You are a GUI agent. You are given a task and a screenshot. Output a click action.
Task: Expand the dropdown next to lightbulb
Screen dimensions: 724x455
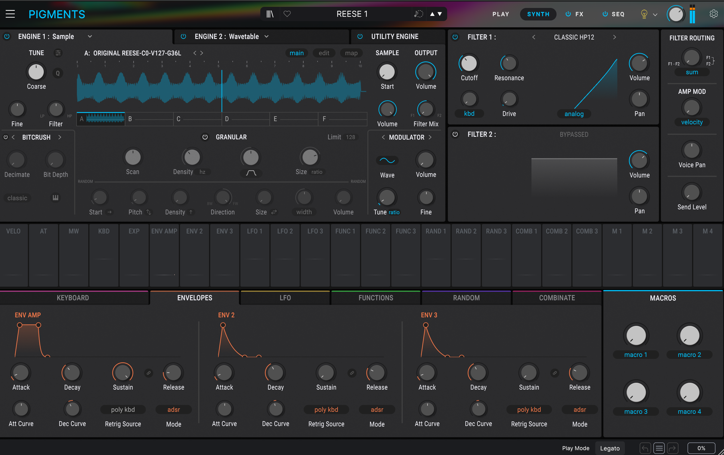click(x=655, y=15)
